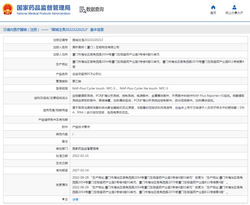This screenshot has height=205, width=250.
Task: Click the 第三类 management category value
Action: (77, 81)
